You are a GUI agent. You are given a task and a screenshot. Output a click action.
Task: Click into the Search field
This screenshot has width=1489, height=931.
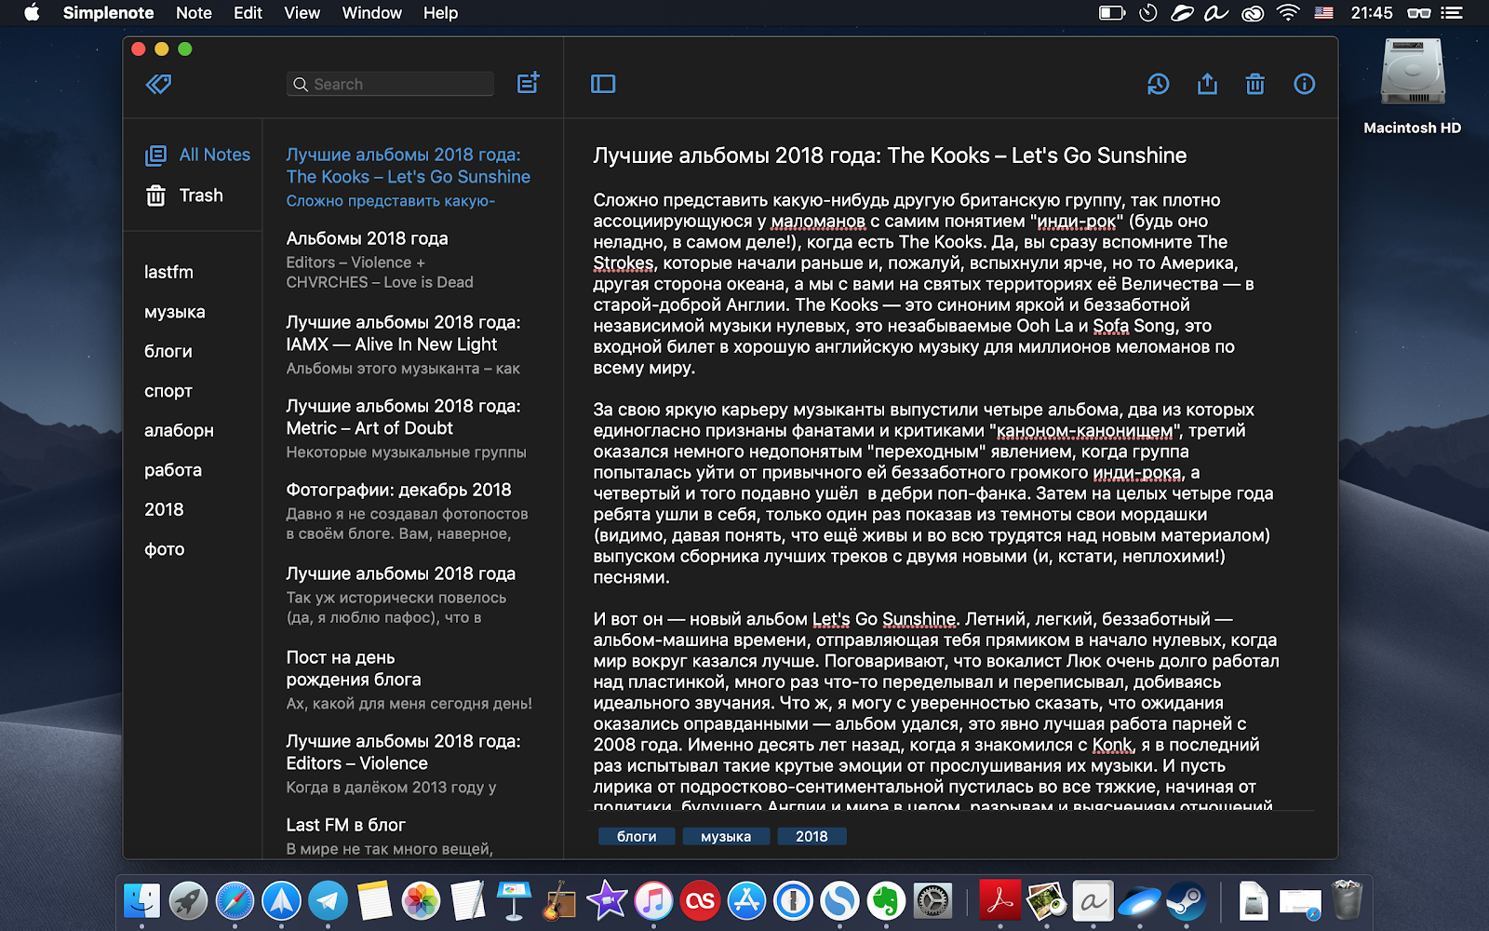point(390,84)
